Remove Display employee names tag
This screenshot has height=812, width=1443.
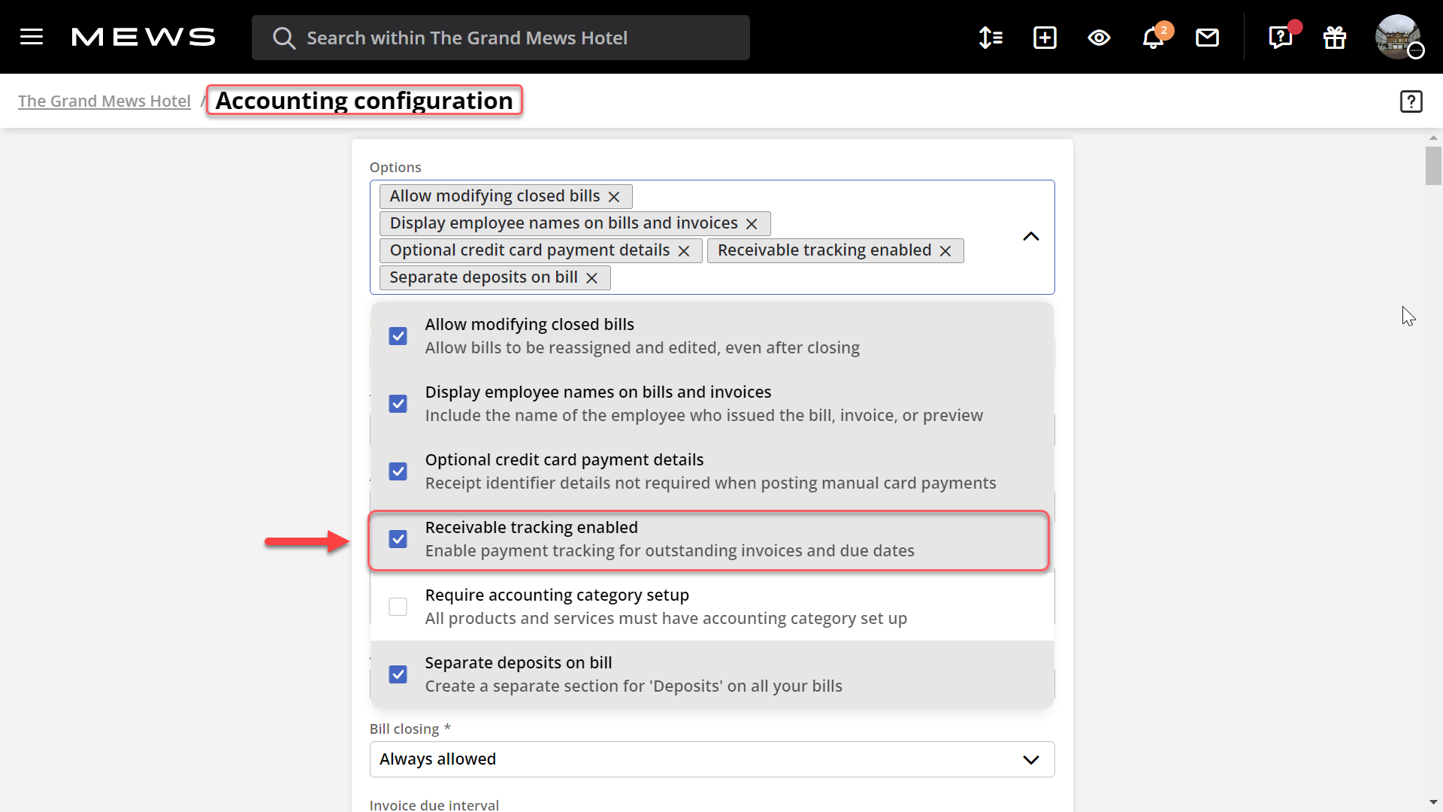coord(752,224)
